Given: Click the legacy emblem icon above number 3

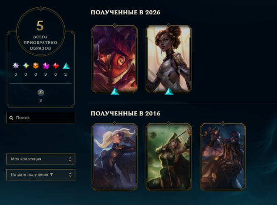Looking at the screenshot, I should point(41,92).
